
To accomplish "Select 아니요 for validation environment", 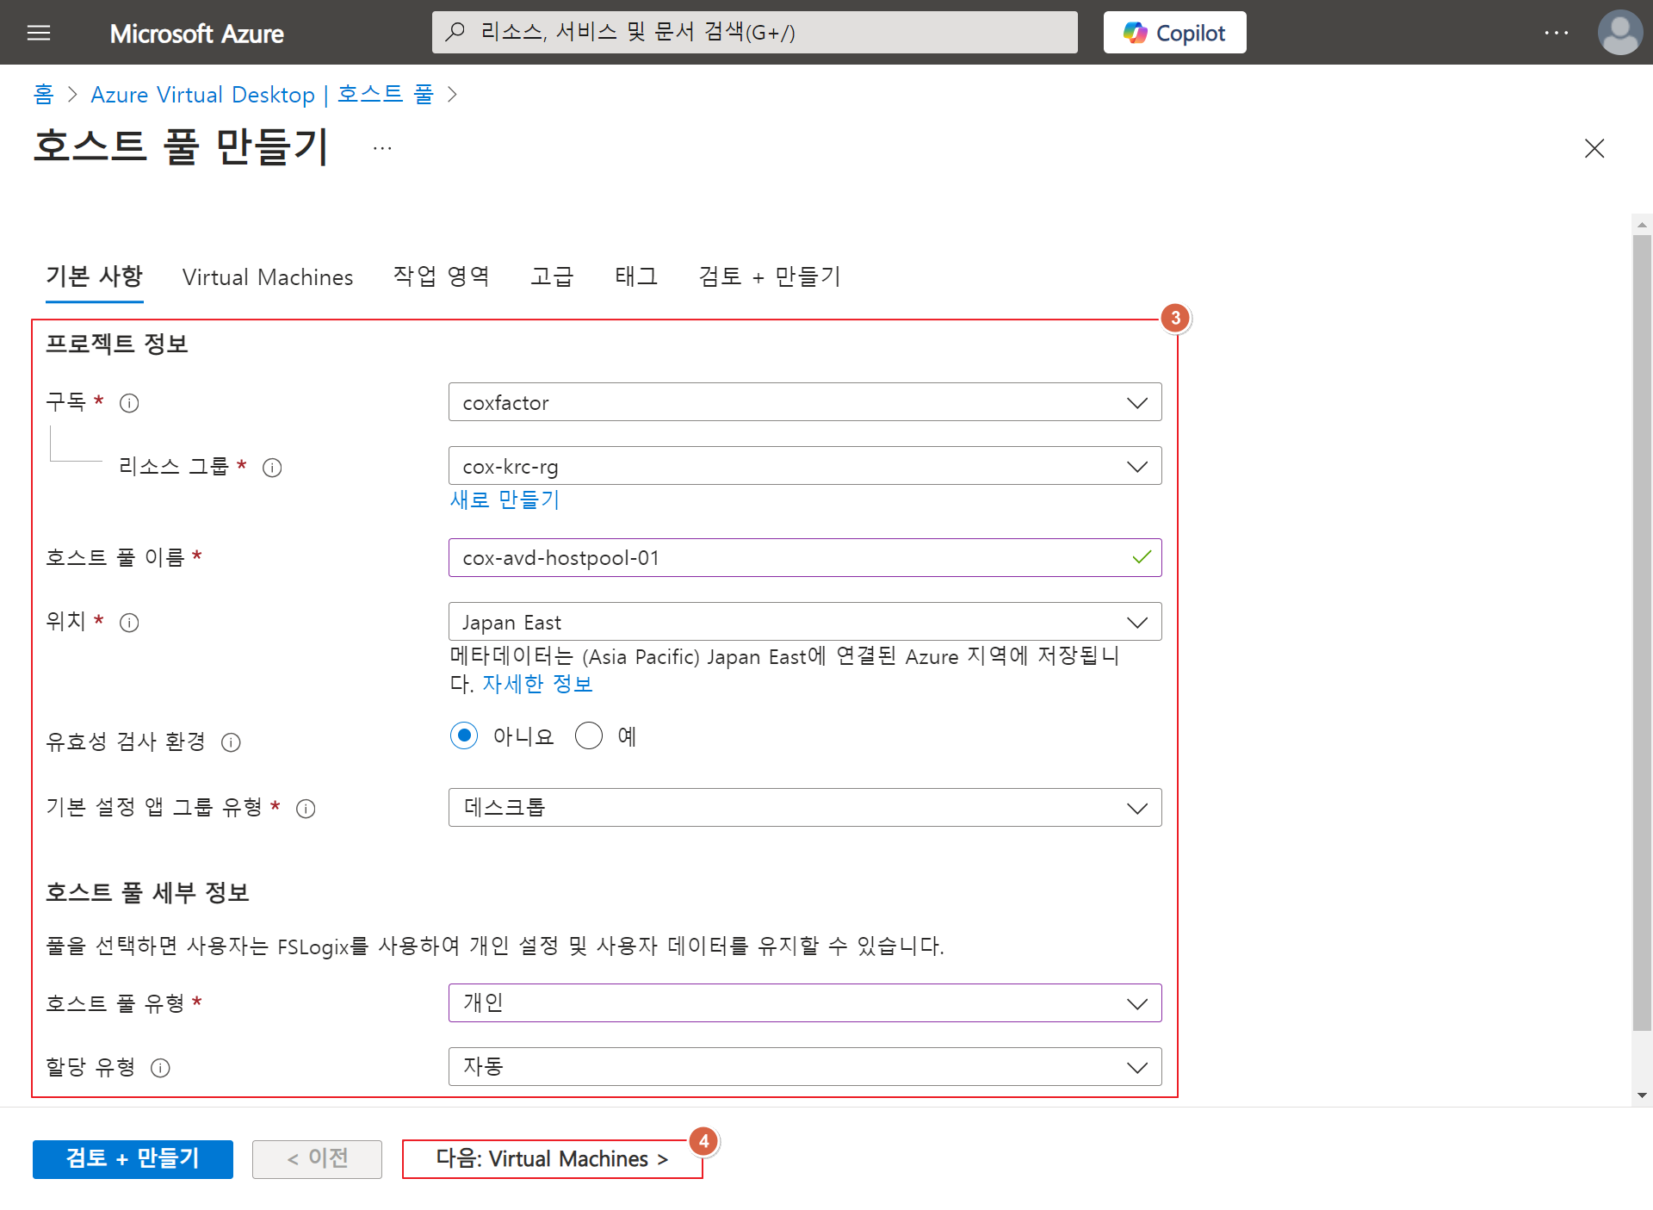I will (464, 735).
